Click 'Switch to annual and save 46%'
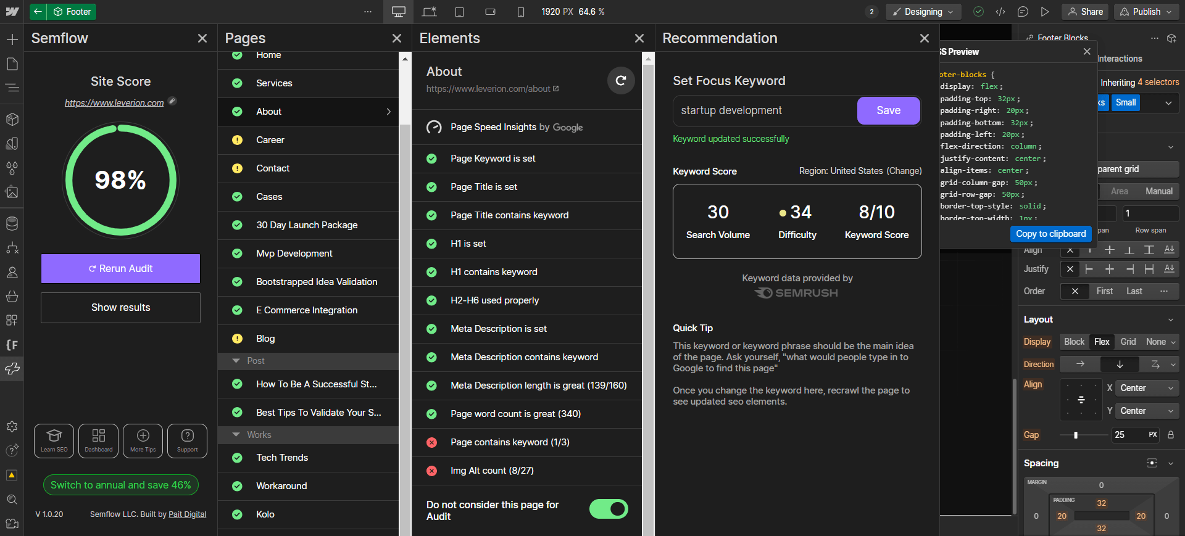The height and width of the screenshot is (536, 1185). pos(121,485)
